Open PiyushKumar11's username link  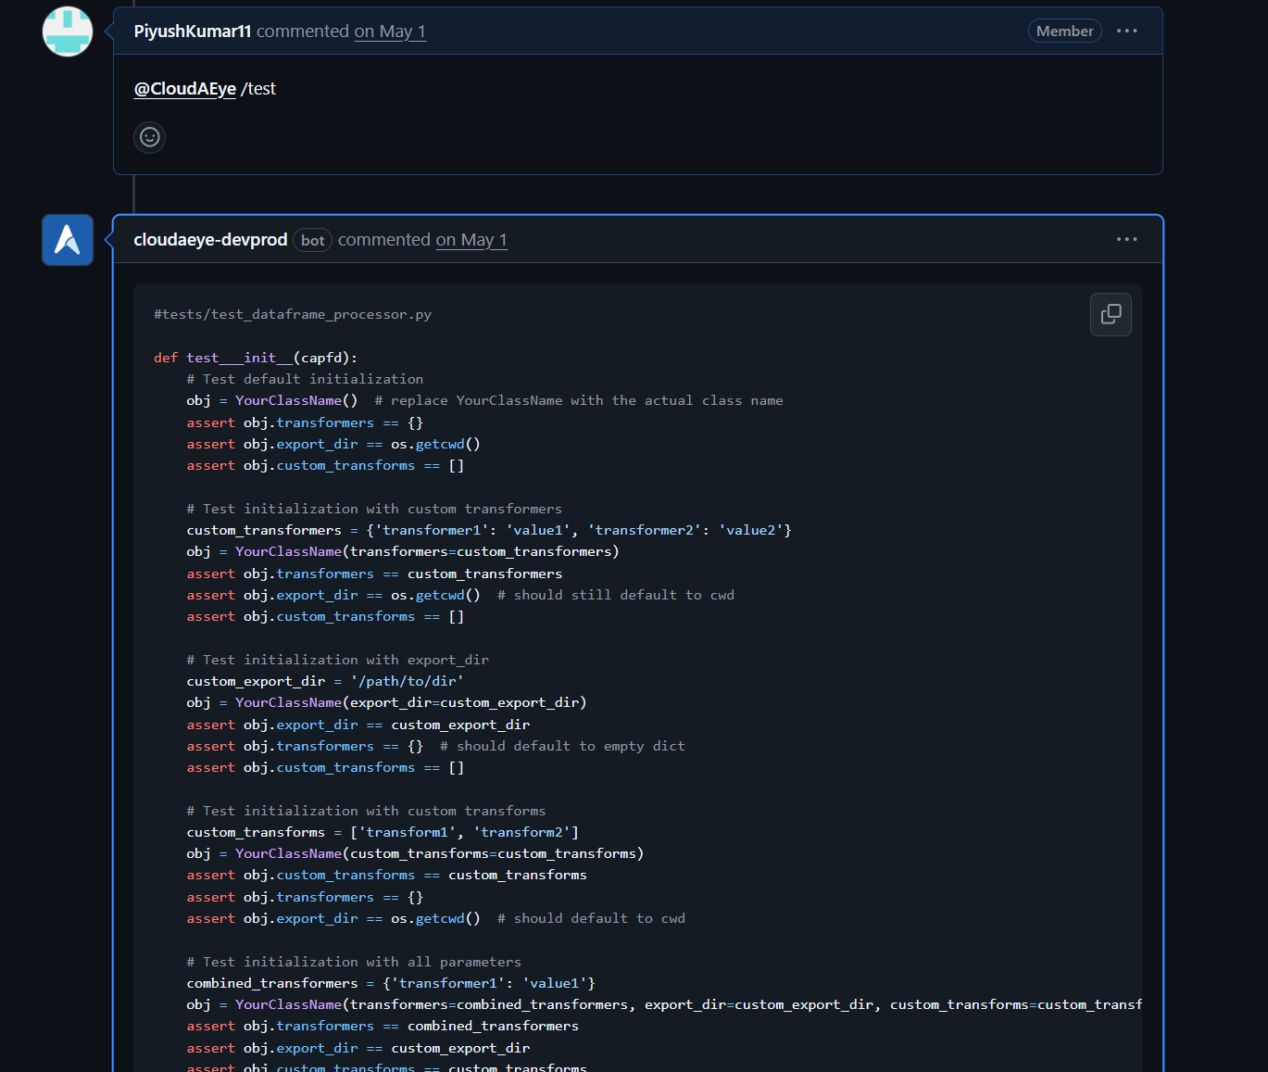[192, 31]
